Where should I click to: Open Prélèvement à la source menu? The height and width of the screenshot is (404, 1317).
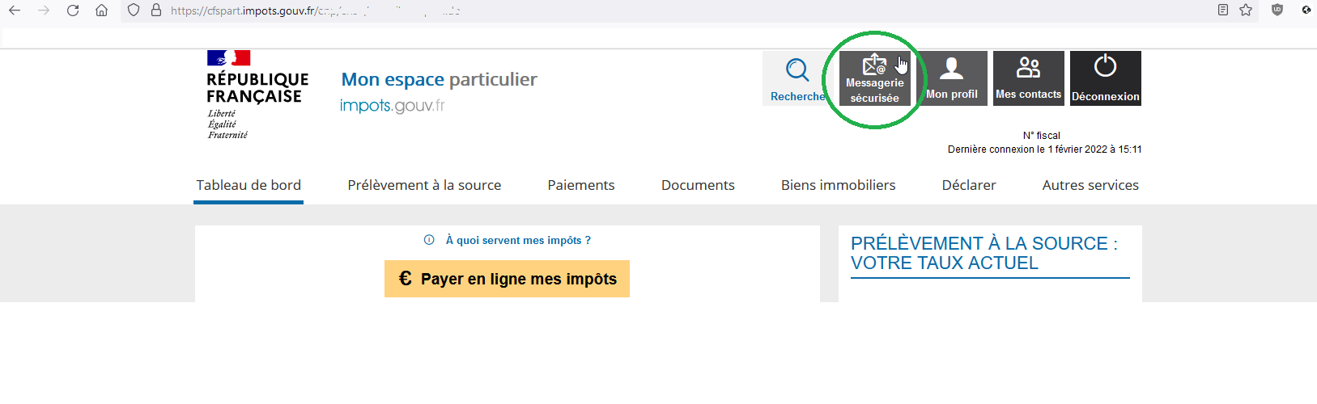click(x=424, y=185)
